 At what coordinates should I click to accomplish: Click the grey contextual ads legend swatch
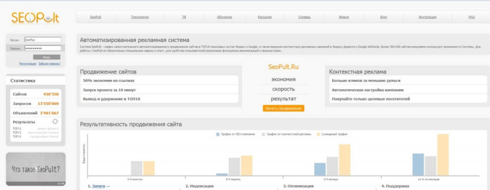click(264, 134)
